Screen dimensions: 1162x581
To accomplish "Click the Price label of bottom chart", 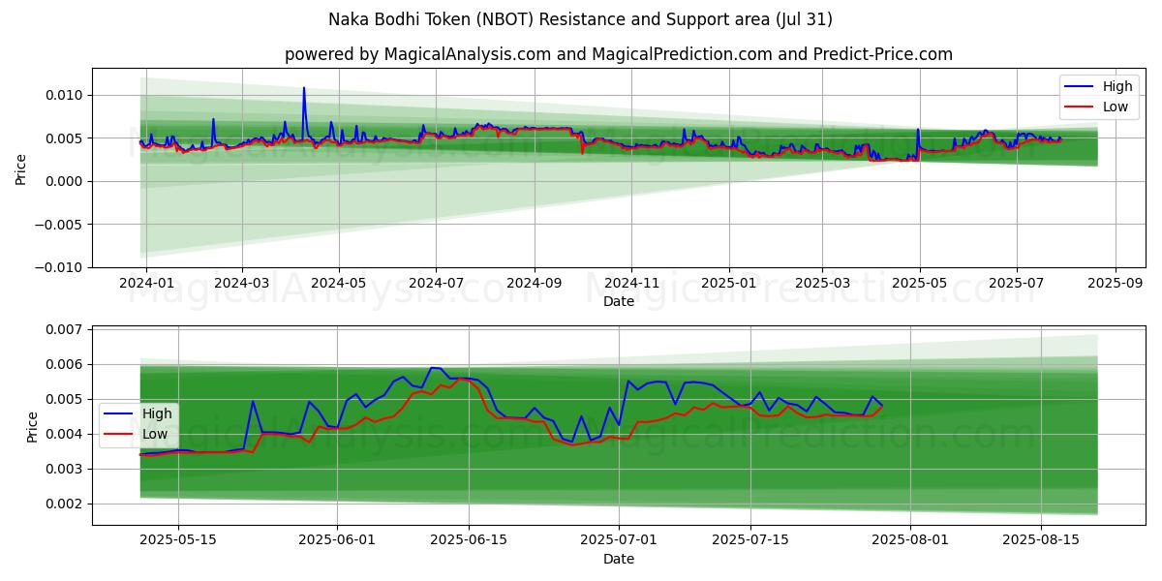I will (x=32, y=427).
